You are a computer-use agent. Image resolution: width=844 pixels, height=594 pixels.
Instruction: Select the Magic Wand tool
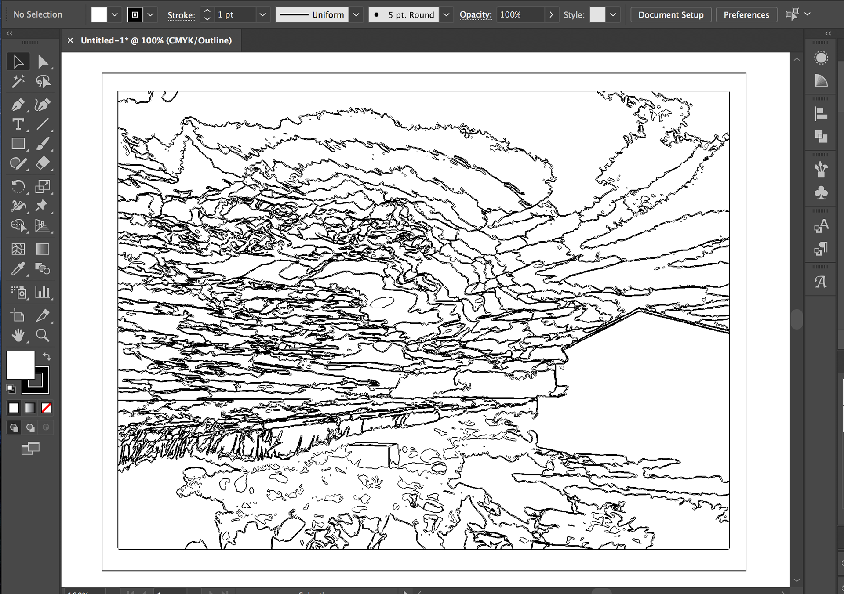point(18,82)
